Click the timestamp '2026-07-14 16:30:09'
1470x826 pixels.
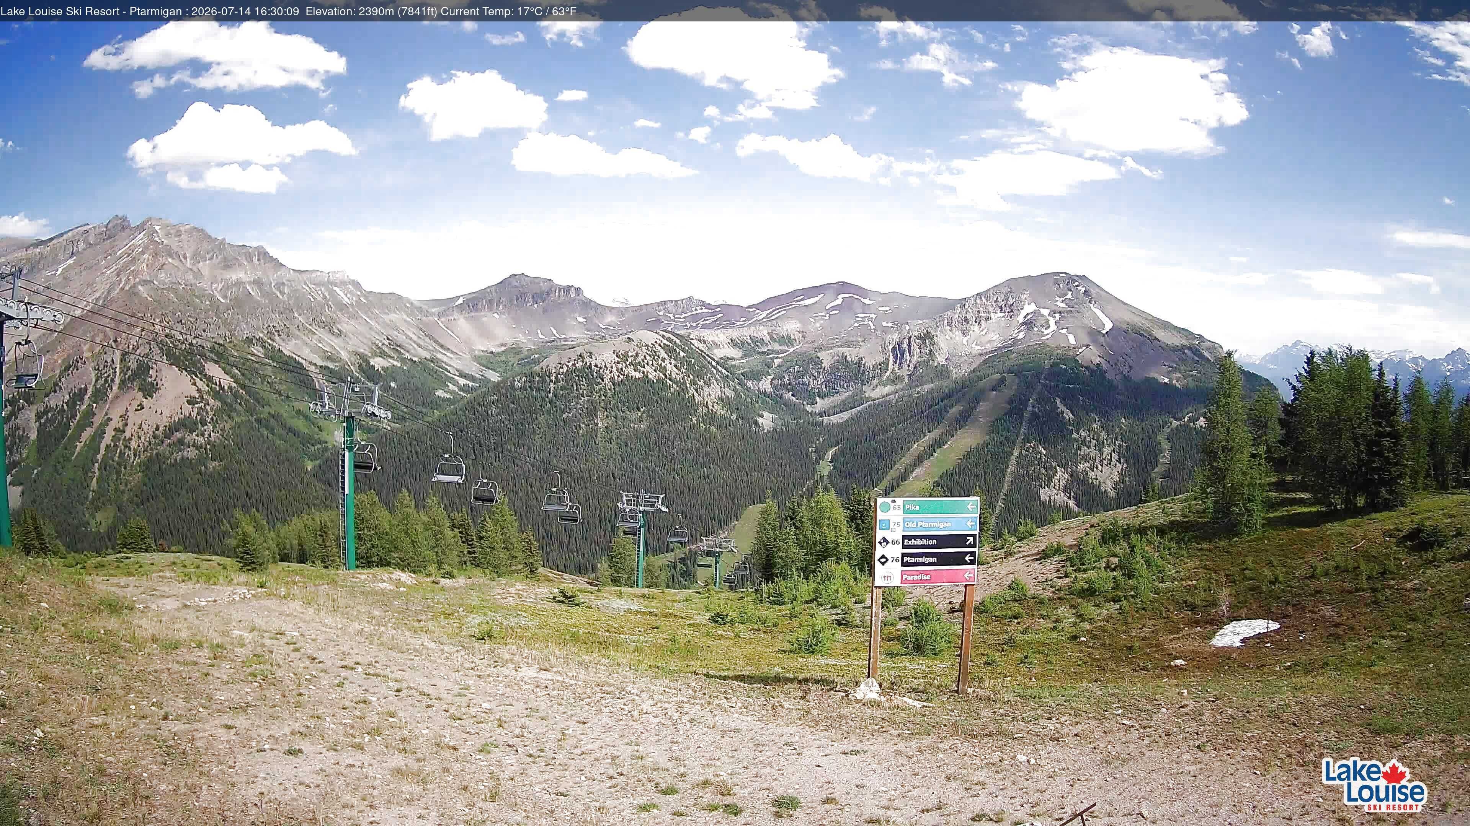245,11
